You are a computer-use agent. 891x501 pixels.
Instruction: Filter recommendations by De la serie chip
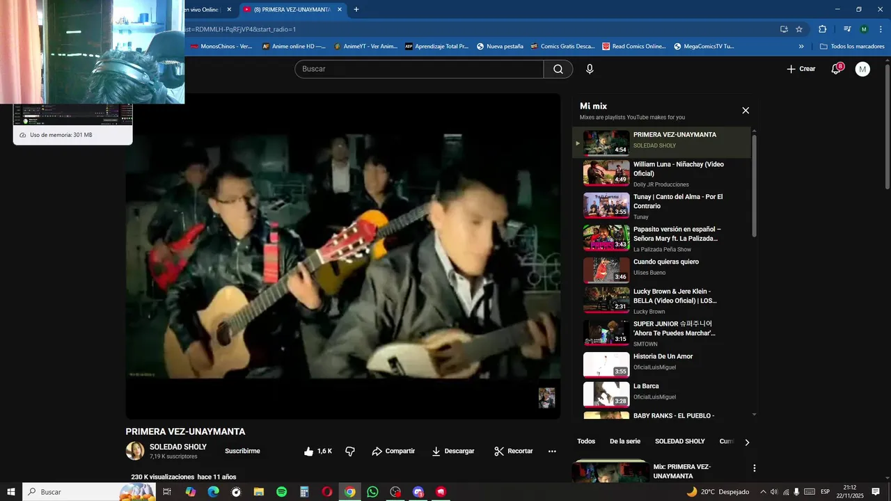(625, 441)
